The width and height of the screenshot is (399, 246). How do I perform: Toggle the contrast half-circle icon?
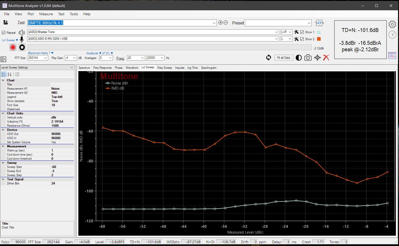coord(298,58)
